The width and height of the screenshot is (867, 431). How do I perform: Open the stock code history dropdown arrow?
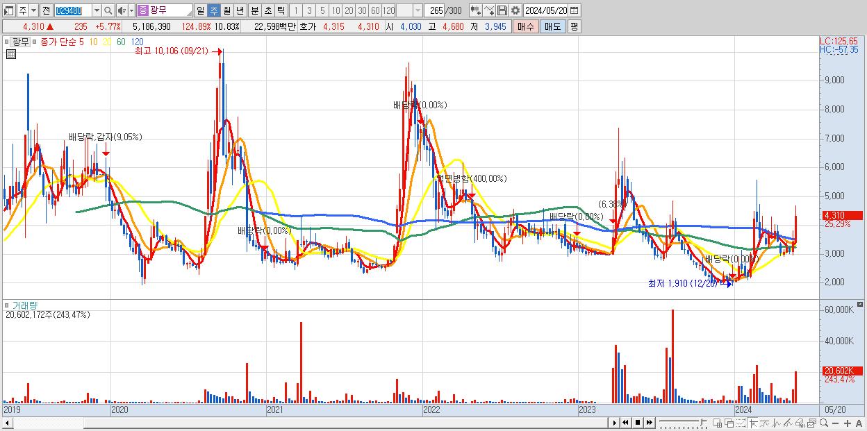97,10
